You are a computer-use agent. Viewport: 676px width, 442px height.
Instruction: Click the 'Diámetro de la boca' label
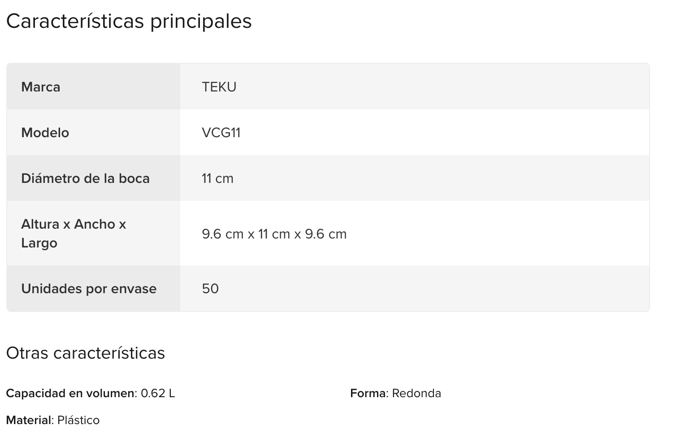(x=85, y=178)
